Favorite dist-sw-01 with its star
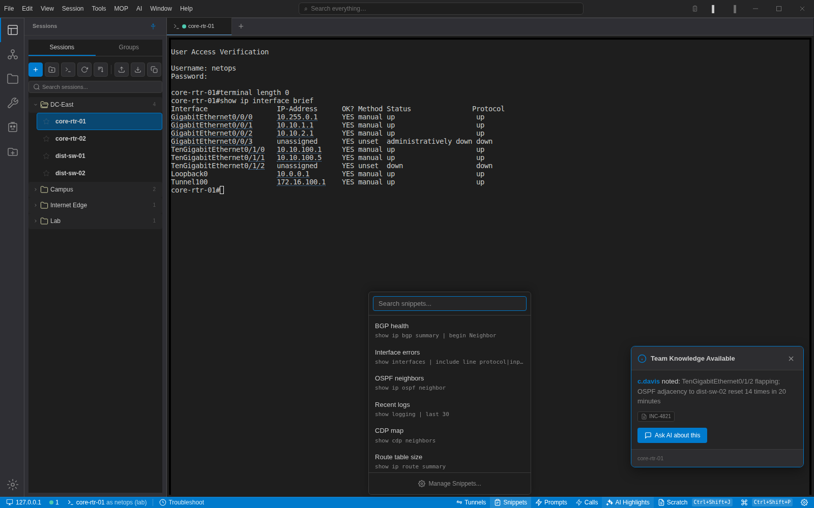The height and width of the screenshot is (508, 814). 46,156
